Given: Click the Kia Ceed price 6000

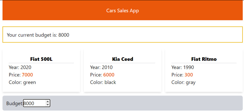Looking at the screenshot, I should [x=109, y=75].
